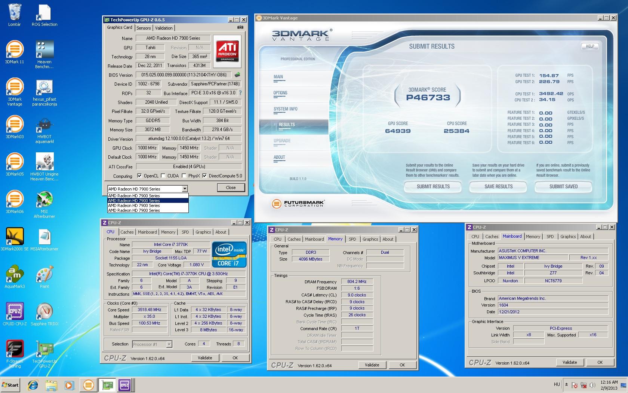The width and height of the screenshot is (628, 393).
Task: Open the Caches tab in CPU-Z CPU window
Action: 127,232
